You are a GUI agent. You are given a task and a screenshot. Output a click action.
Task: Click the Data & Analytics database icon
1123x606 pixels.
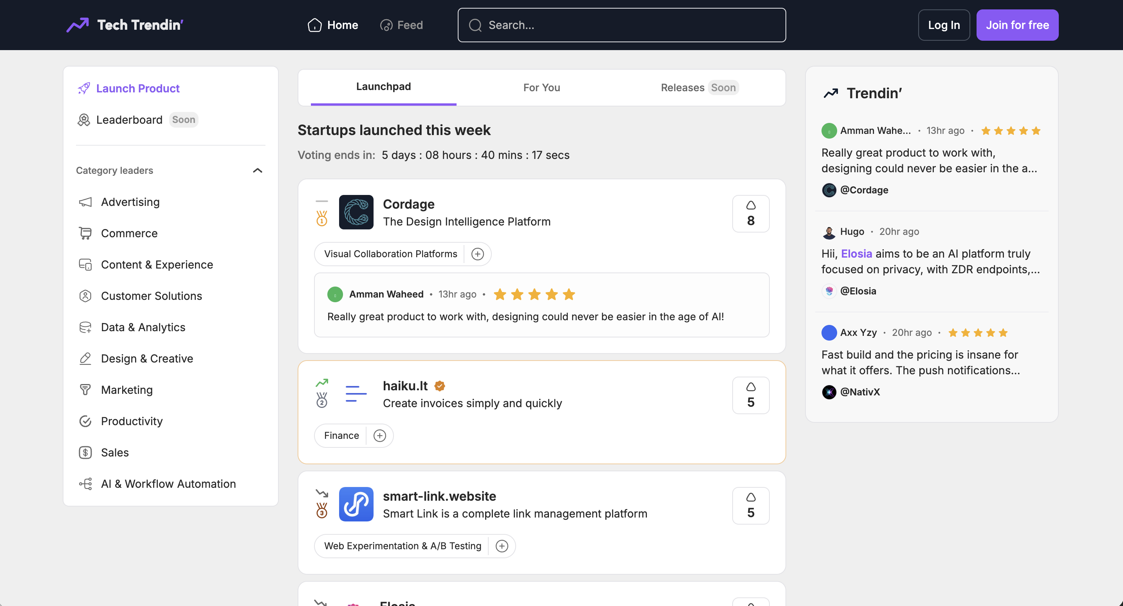tap(85, 327)
